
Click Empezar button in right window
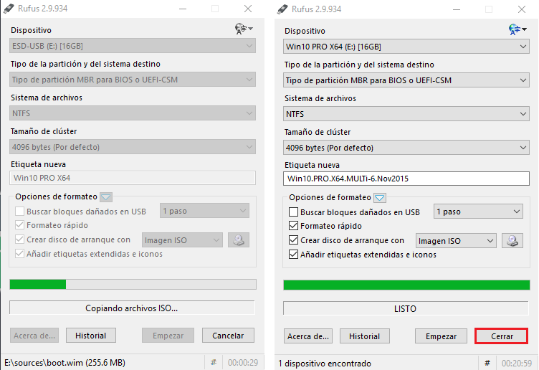pos(441,336)
